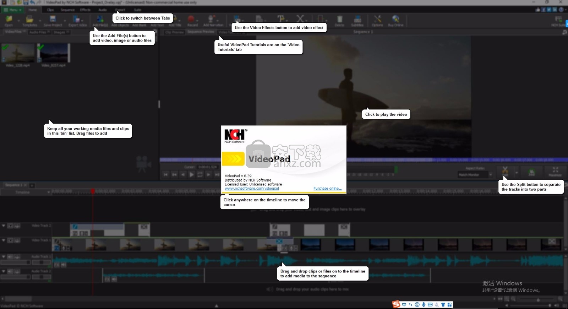Collapse Audio Track 1 with its triangle
Viewport: 568px width, 309px height.
[4, 256]
